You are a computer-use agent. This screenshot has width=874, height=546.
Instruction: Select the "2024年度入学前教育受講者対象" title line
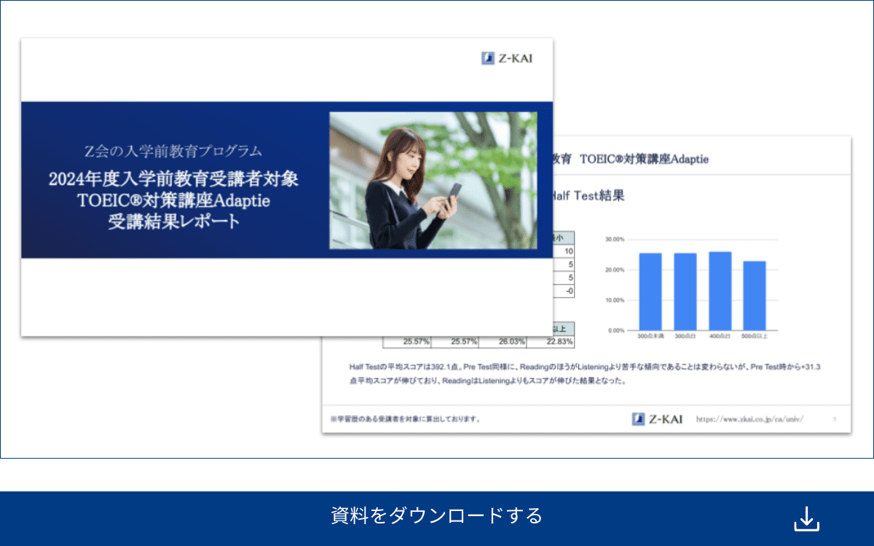coord(173,178)
